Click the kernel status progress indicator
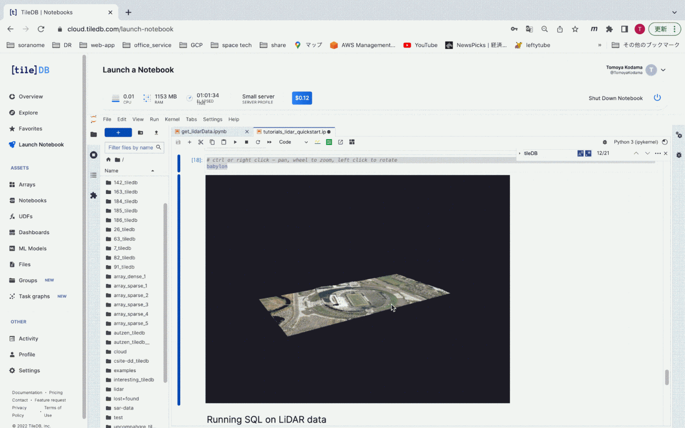 pyautogui.click(x=664, y=142)
